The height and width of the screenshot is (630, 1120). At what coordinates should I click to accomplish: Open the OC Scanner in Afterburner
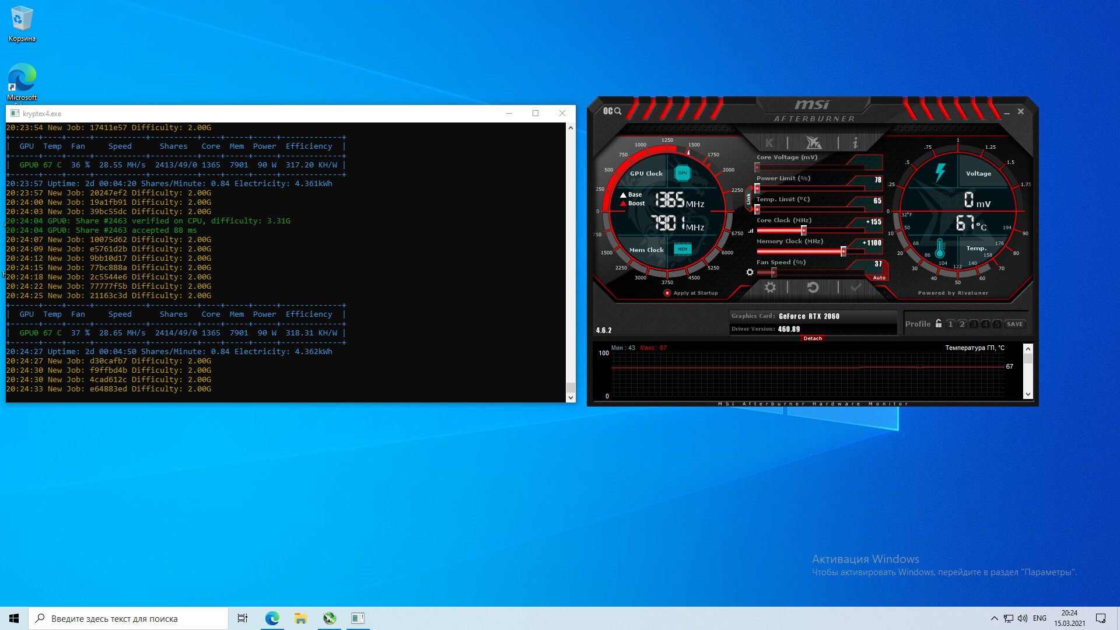point(612,111)
